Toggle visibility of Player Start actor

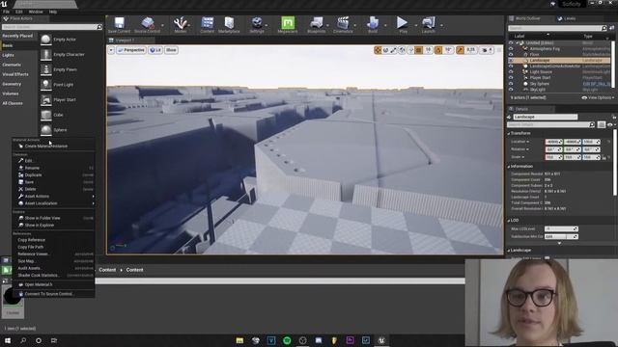click(511, 78)
